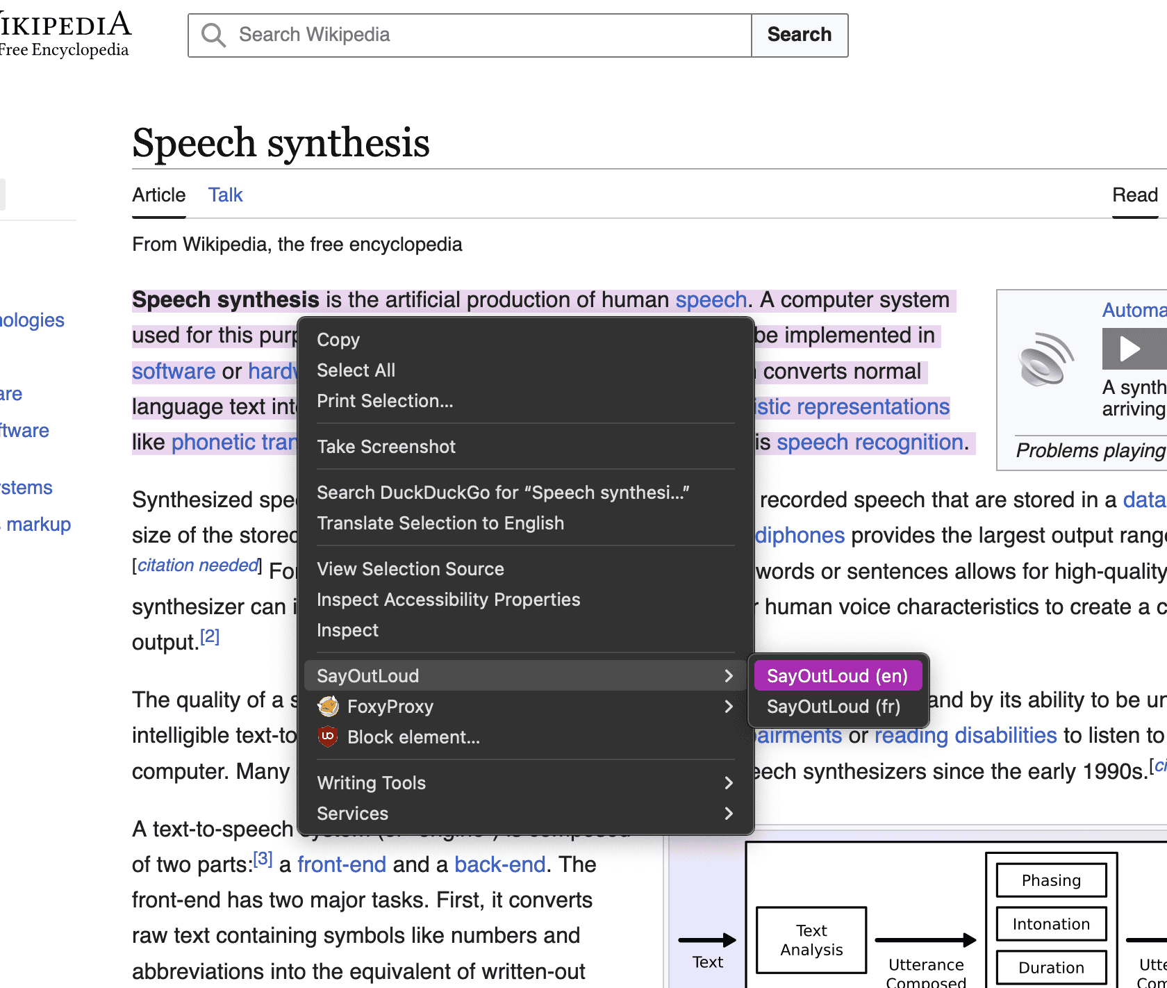Click the citation needed link
Viewport: 1167px width, 988px height.
[x=198, y=565]
